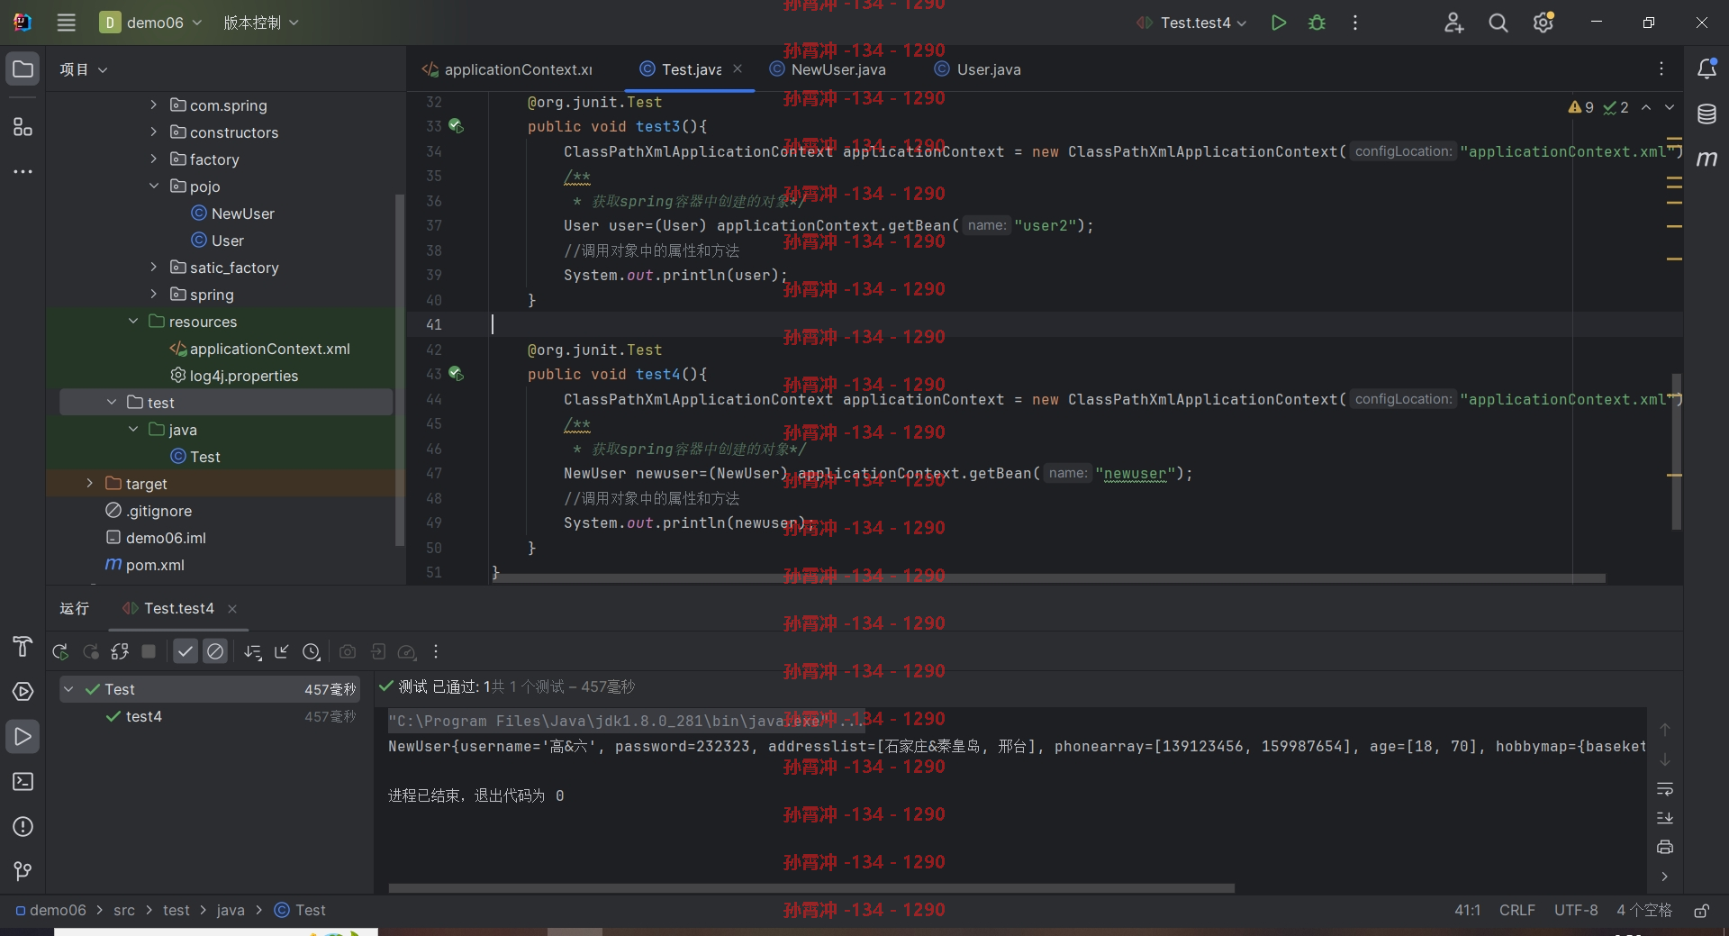Collapse the Test node in test results
The width and height of the screenshot is (1729, 936).
click(x=68, y=689)
